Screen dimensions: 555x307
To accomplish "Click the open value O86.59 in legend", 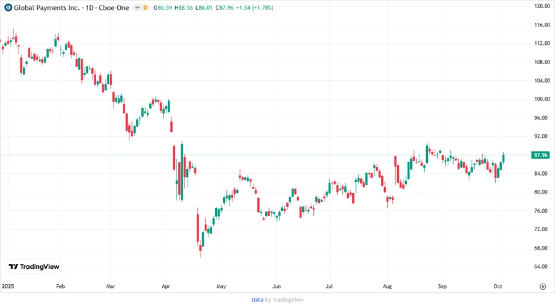I will 165,7.
